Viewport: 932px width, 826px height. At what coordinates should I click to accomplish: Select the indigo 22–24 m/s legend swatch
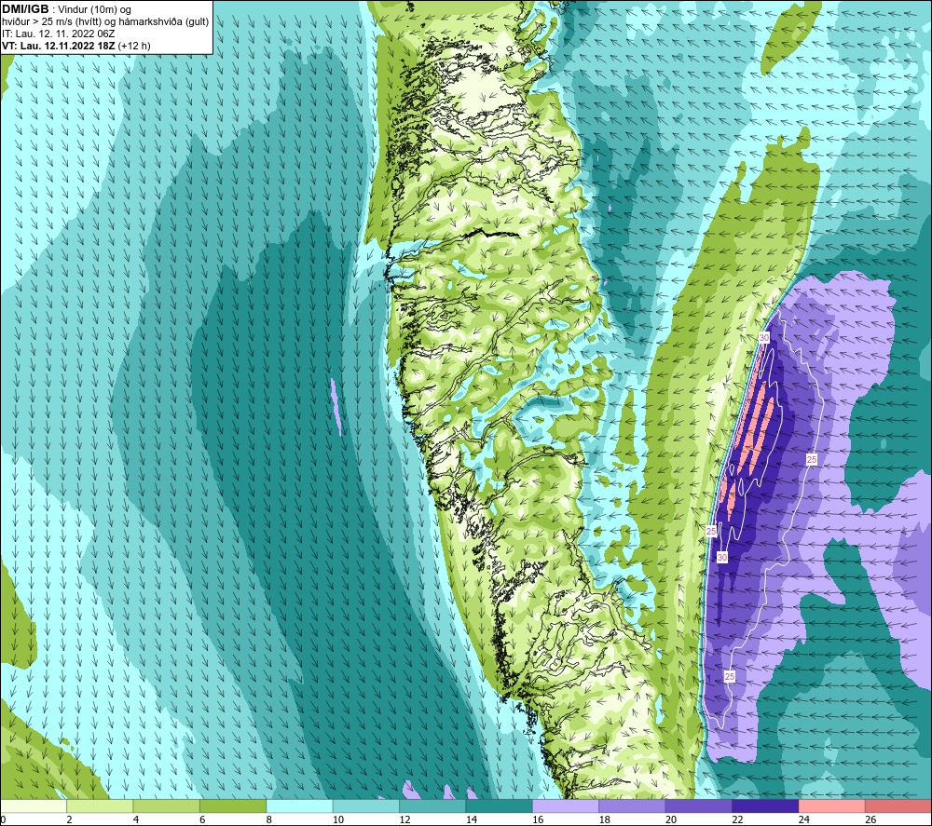coord(765,806)
